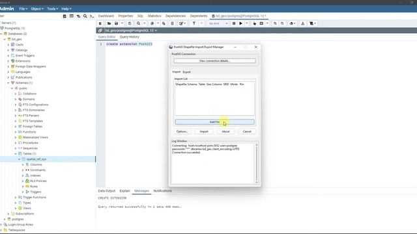Click the Explain Analyze toolbar icon

point(261,23)
